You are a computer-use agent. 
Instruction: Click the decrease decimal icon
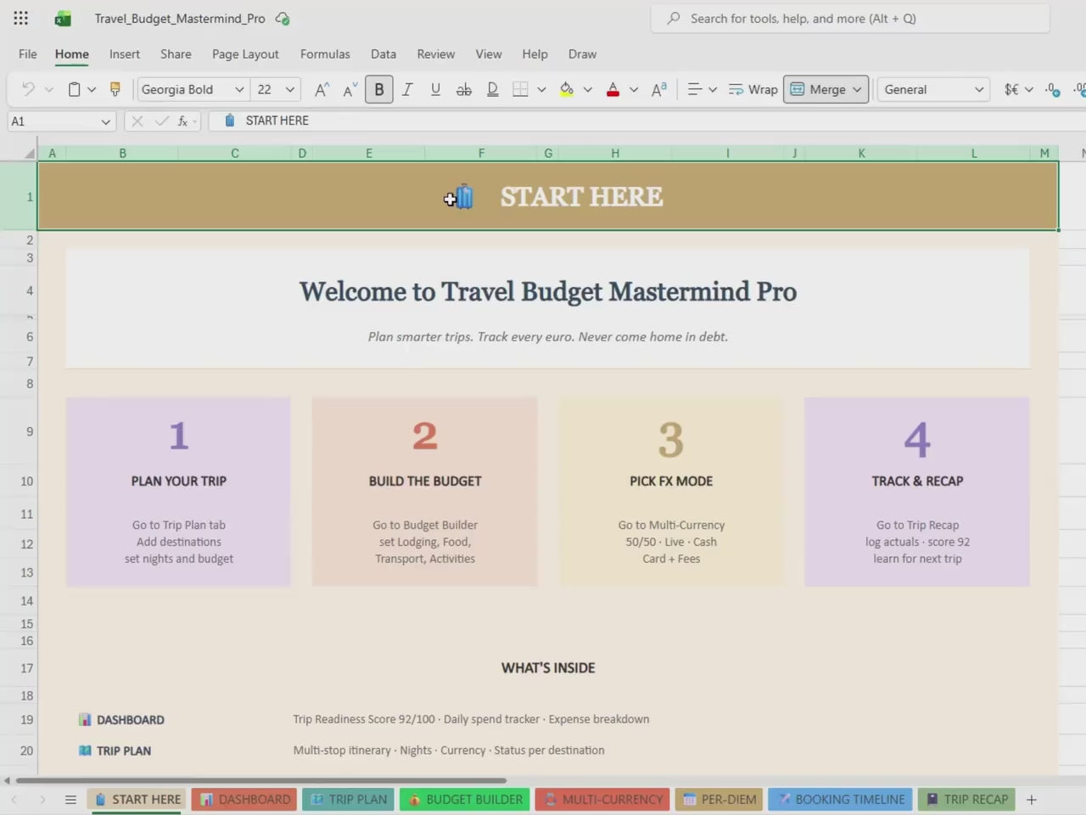tap(1052, 89)
